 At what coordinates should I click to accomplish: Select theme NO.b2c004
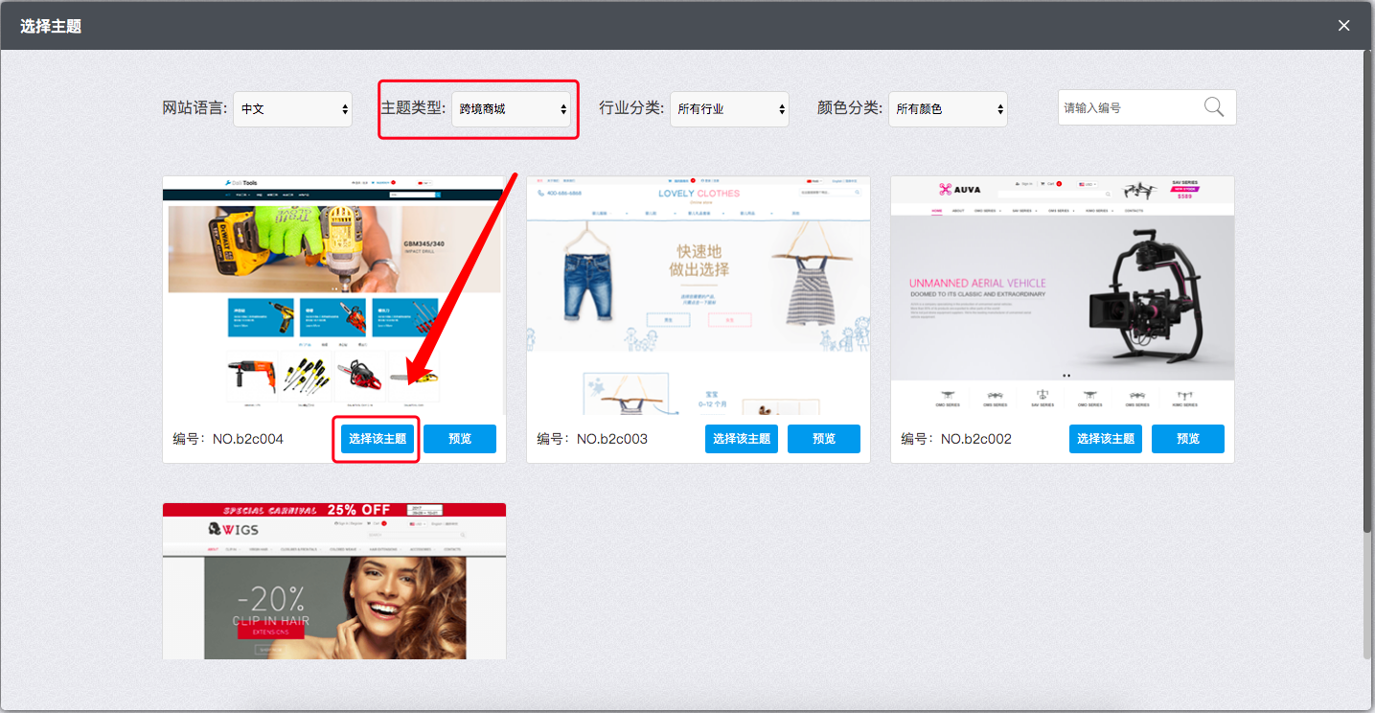pos(378,439)
